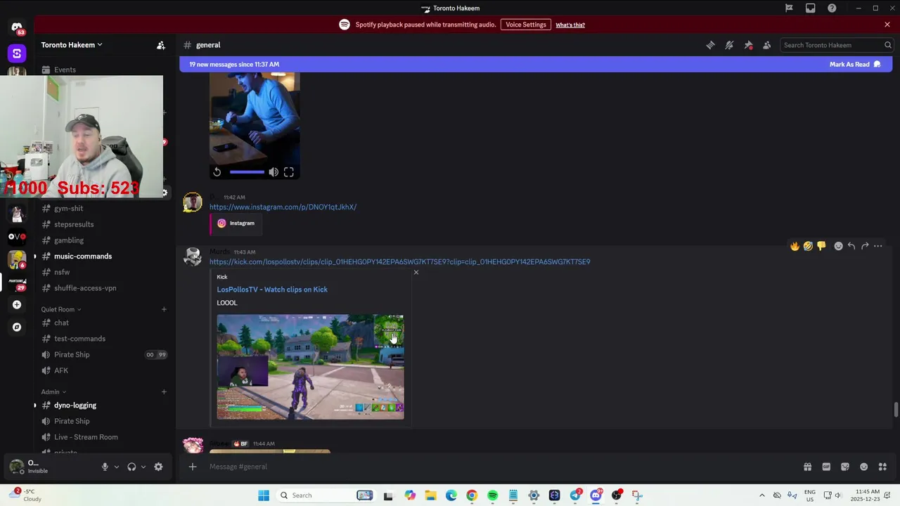The image size is (900, 506).
Task: Click the forward arrow on the message
Action: click(865, 246)
